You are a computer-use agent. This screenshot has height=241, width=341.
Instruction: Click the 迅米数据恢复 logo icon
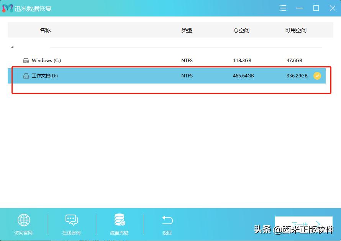tap(8, 8)
